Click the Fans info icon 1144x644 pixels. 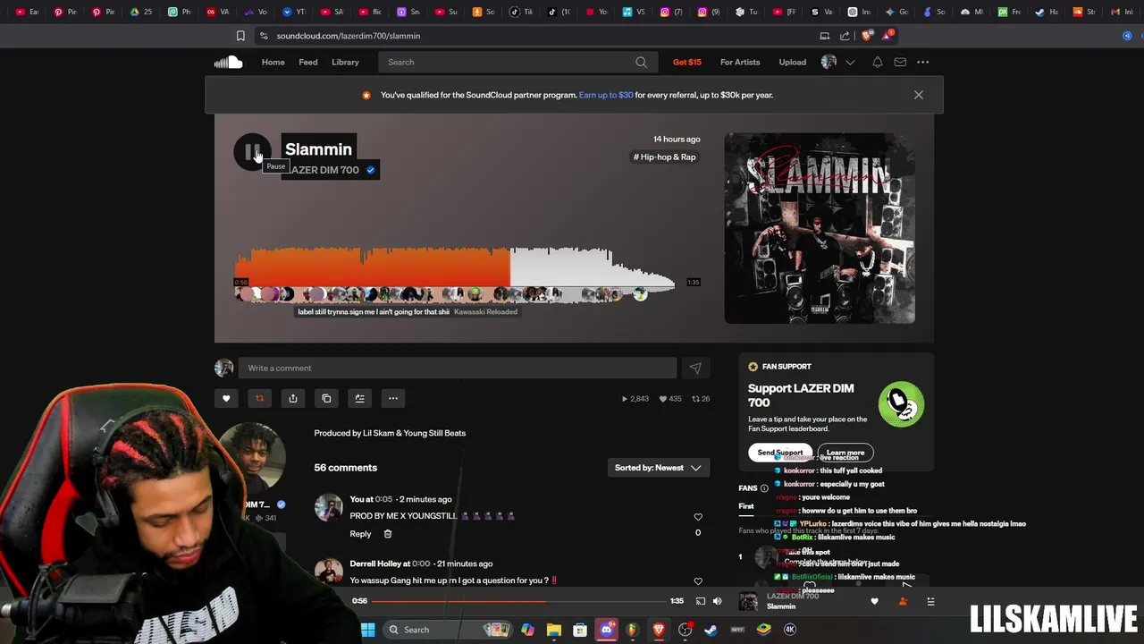[x=764, y=488]
